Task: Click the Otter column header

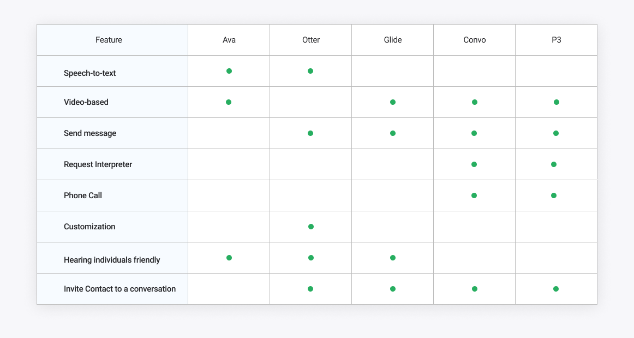Action: [311, 40]
